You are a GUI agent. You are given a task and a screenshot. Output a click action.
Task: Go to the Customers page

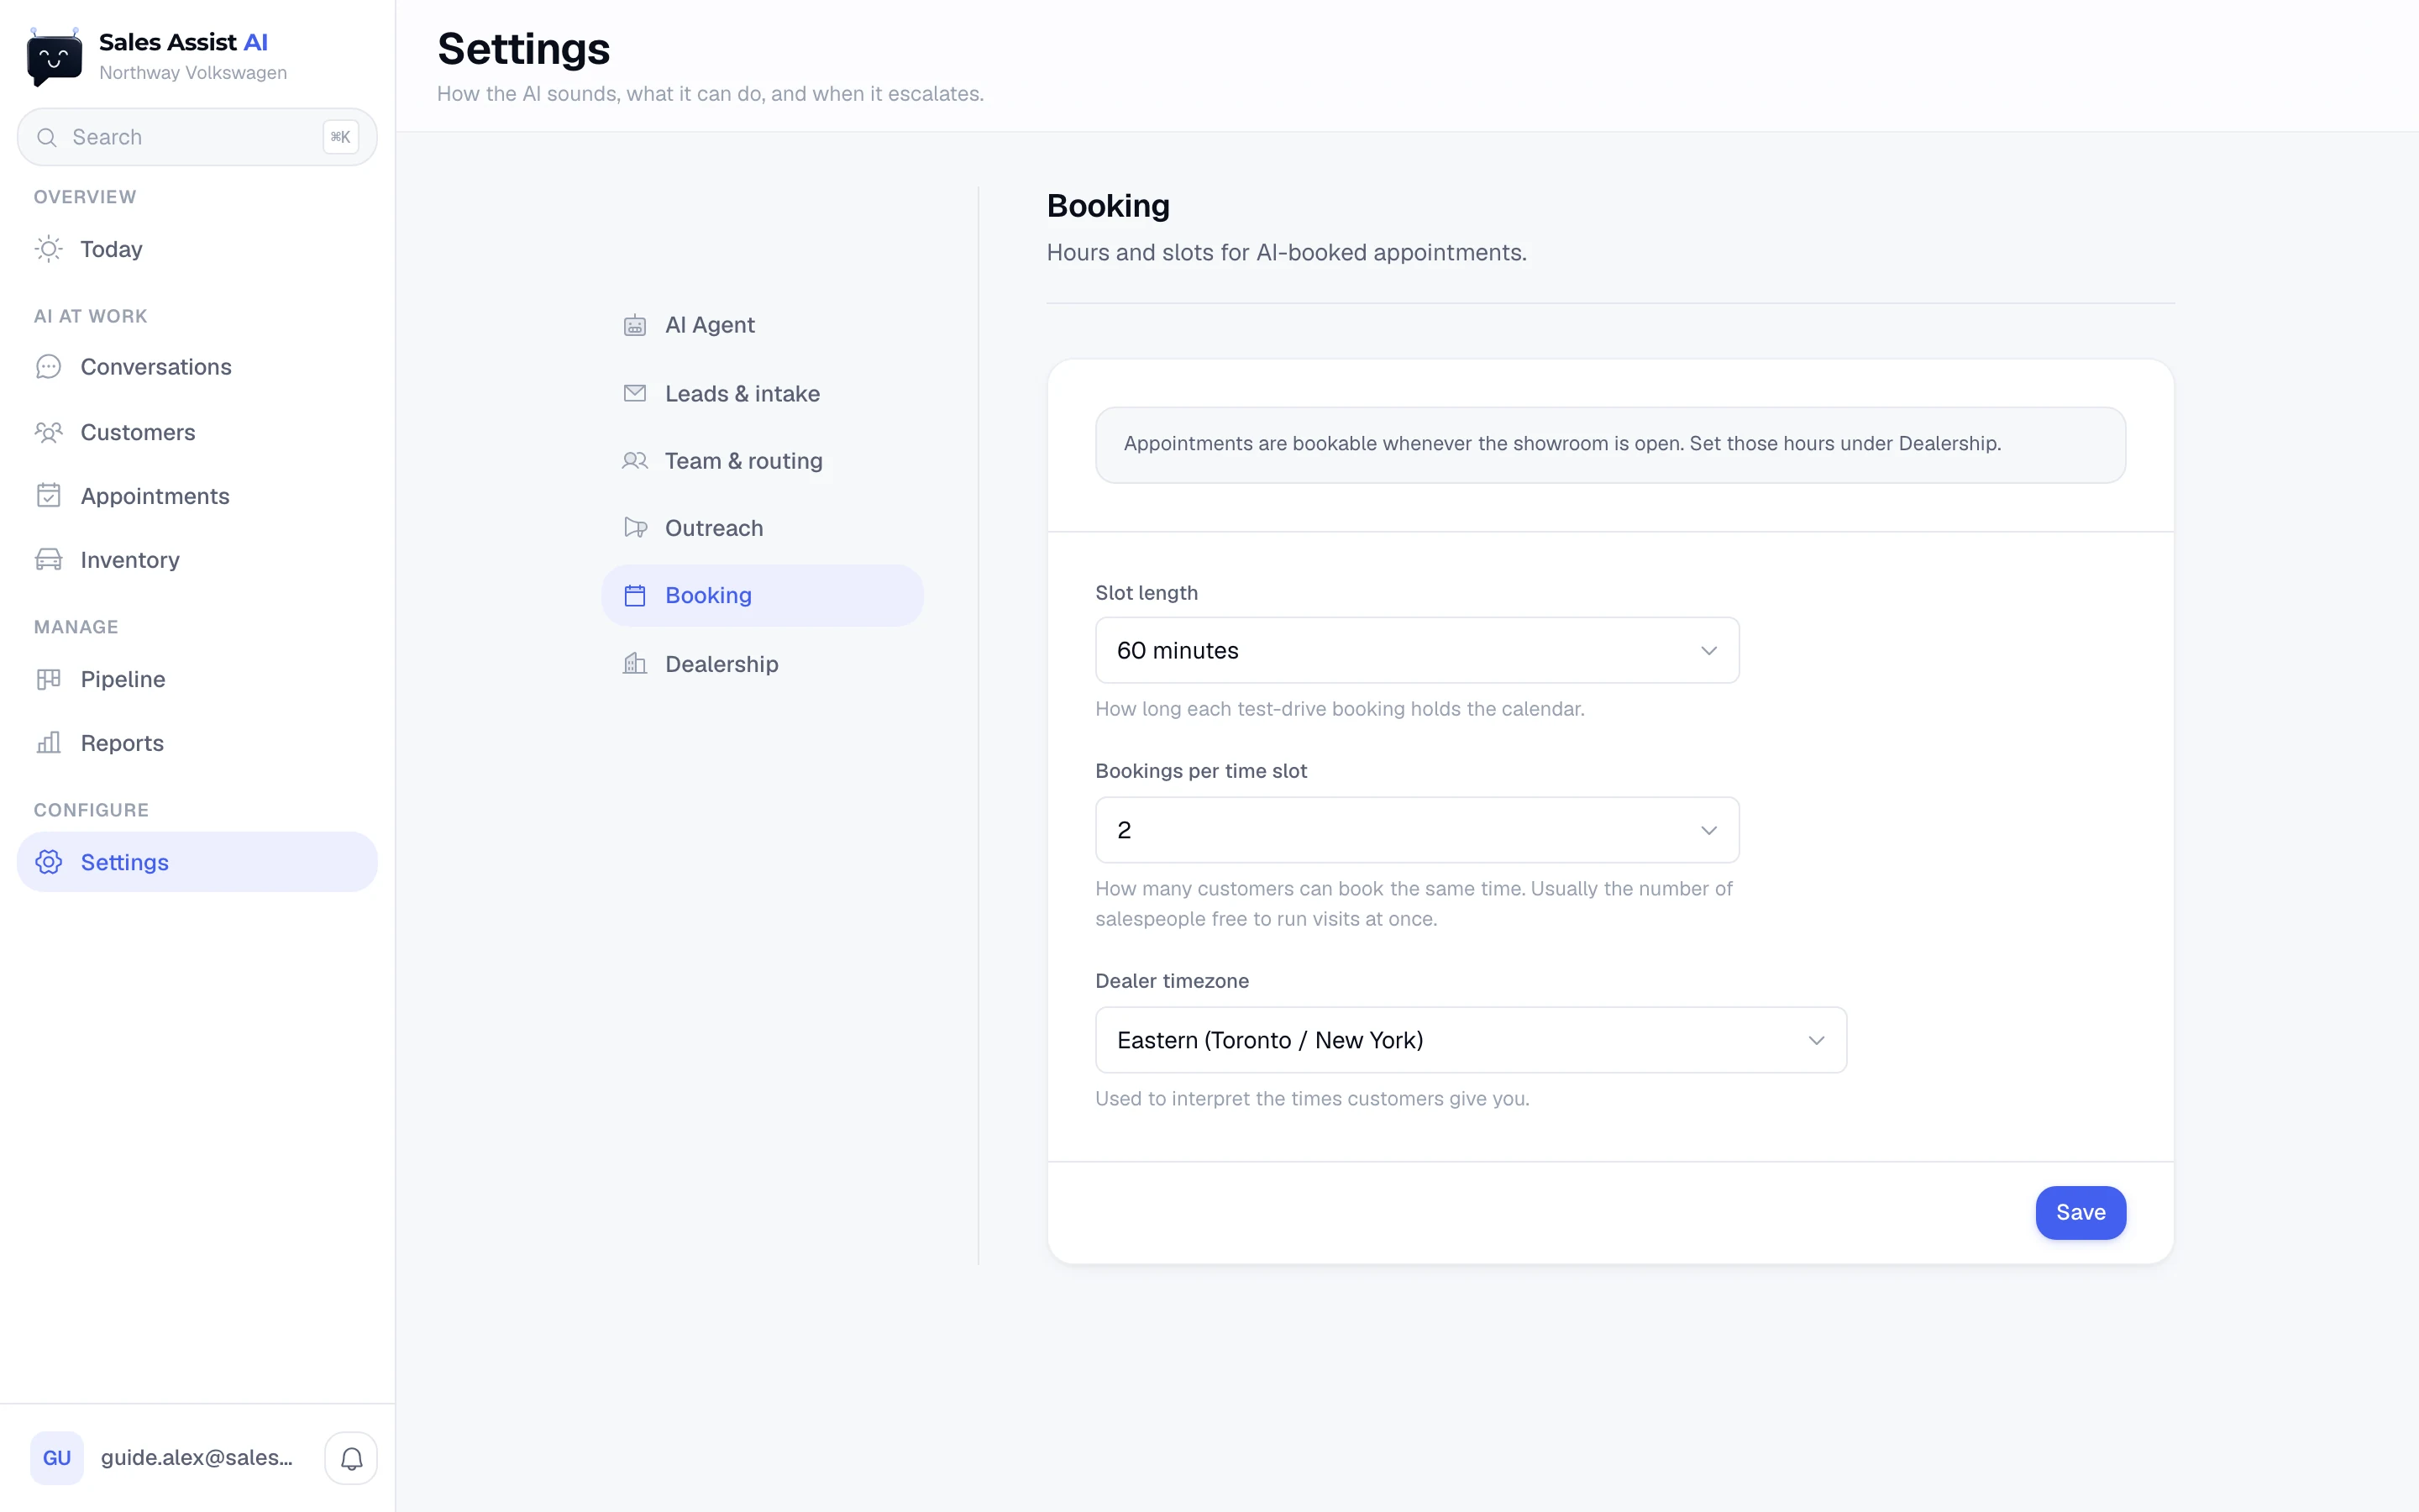coord(197,432)
